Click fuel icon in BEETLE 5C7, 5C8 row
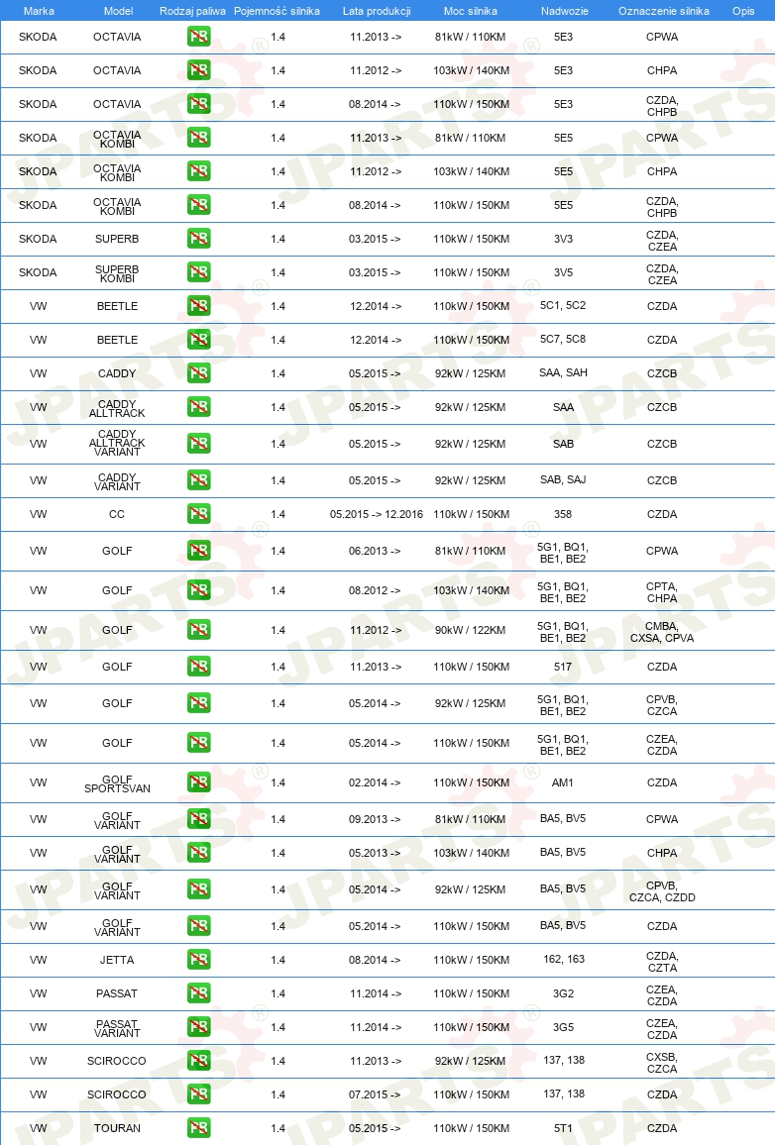The width and height of the screenshot is (775, 1145). click(198, 339)
